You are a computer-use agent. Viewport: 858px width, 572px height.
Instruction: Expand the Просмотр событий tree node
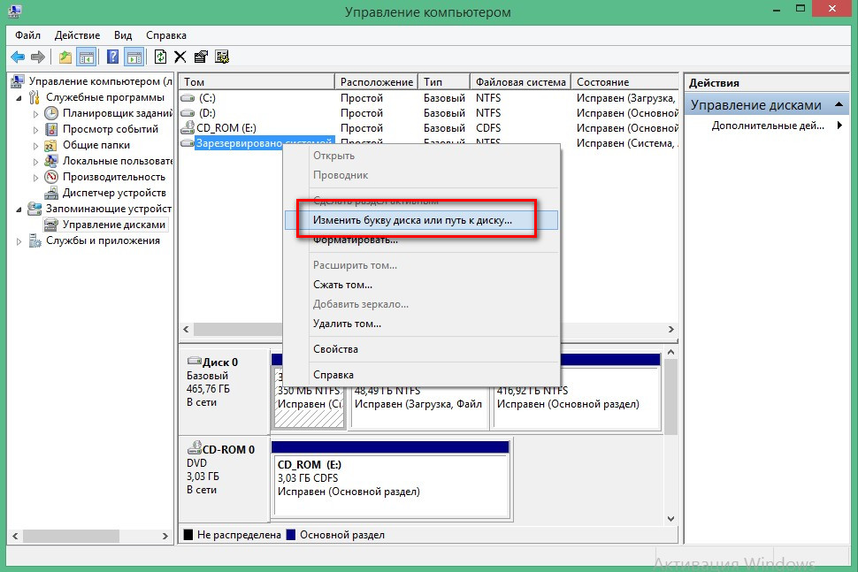coord(36,129)
